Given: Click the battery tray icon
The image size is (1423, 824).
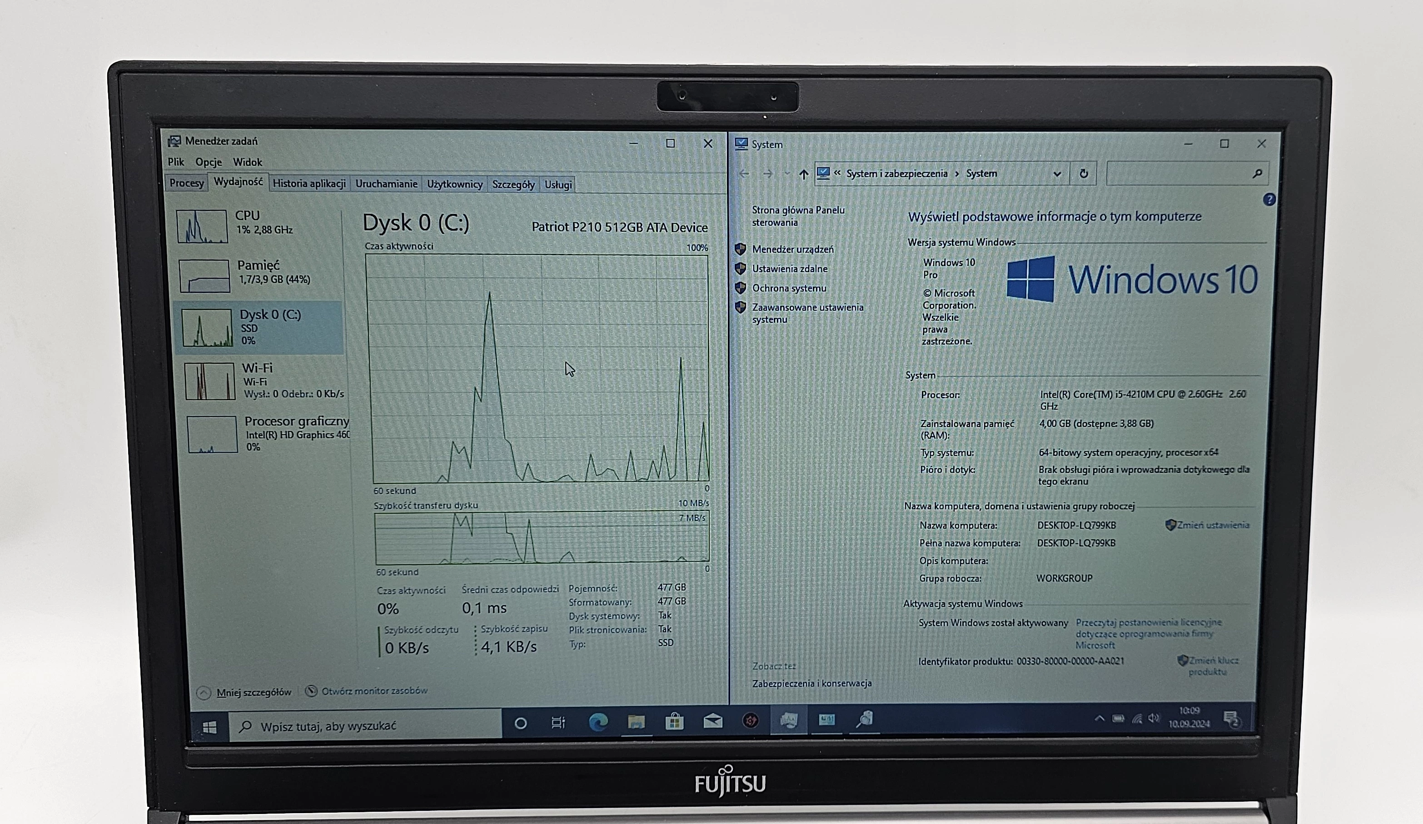Looking at the screenshot, I should [1118, 718].
